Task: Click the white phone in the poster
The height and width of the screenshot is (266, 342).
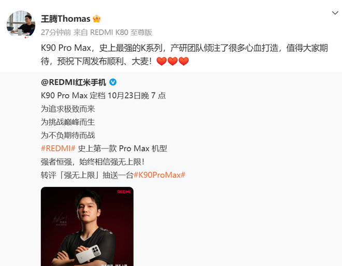Action: tap(89, 254)
